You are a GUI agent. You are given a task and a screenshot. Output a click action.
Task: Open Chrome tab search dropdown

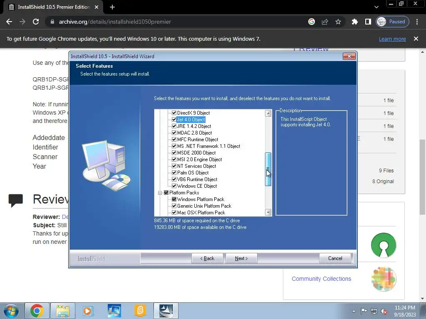pos(376,7)
